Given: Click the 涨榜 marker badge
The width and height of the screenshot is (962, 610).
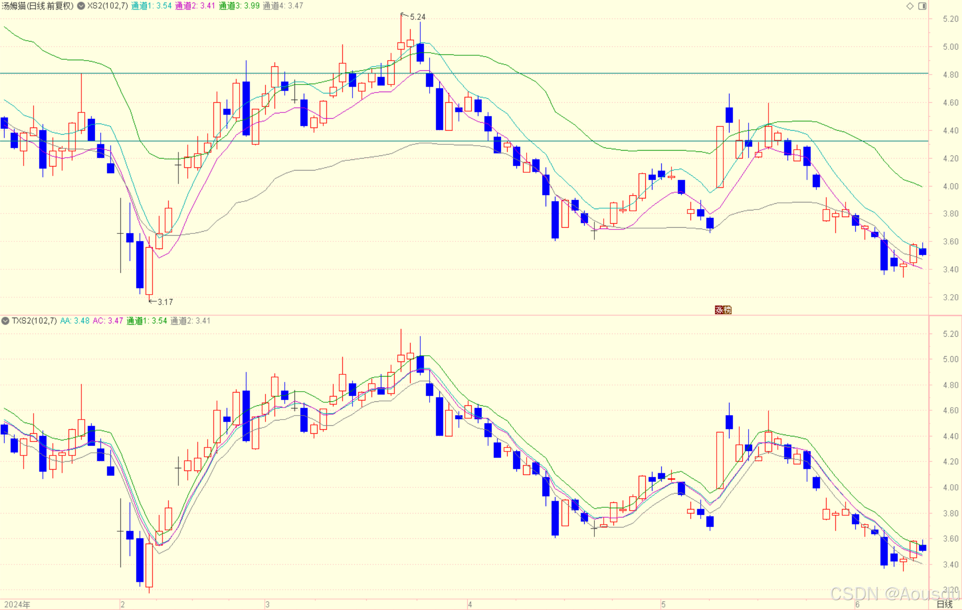Looking at the screenshot, I should (723, 310).
